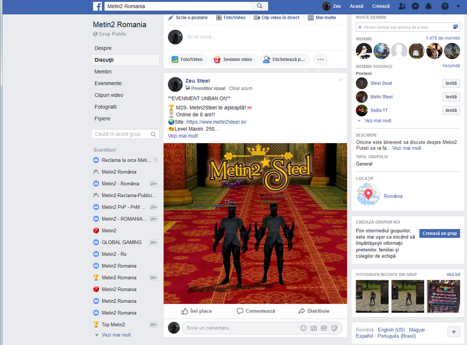Image resolution: width=467 pixels, height=345 pixels.
Task: Open the notifications bell
Action: pos(428,6)
